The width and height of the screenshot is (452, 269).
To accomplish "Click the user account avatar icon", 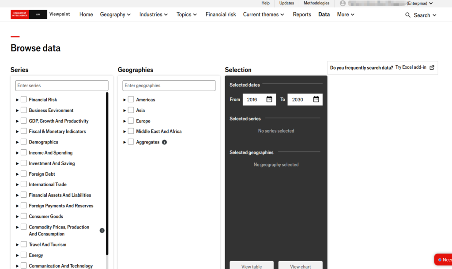I will [343, 4].
